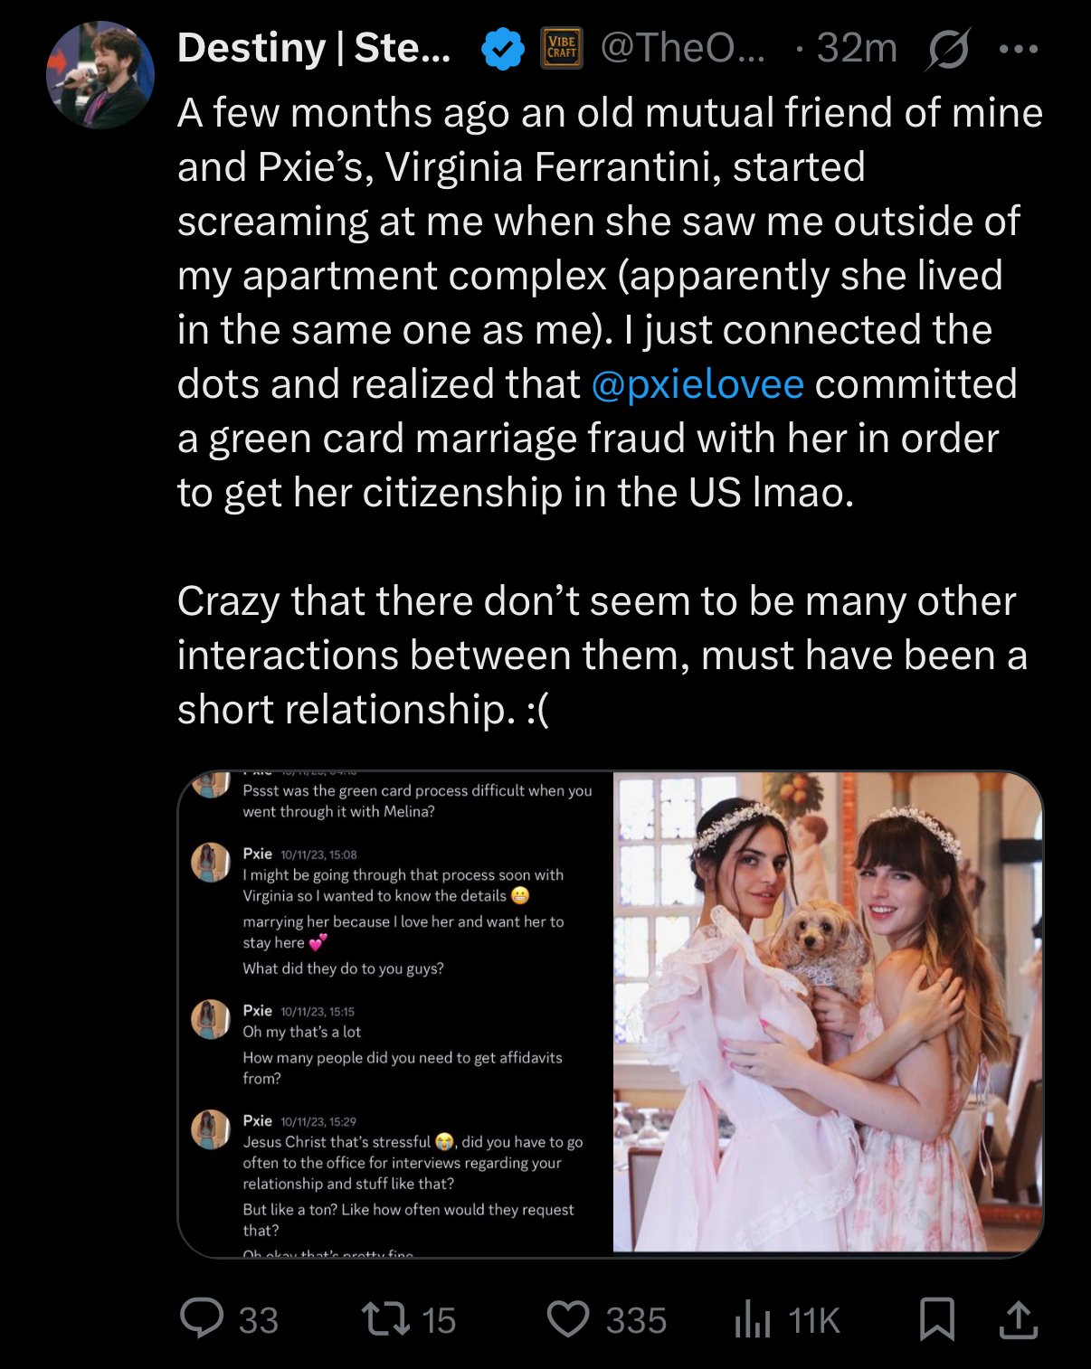Open the view analytics bar chart icon
This screenshot has height=1369, width=1091.
point(753,1319)
